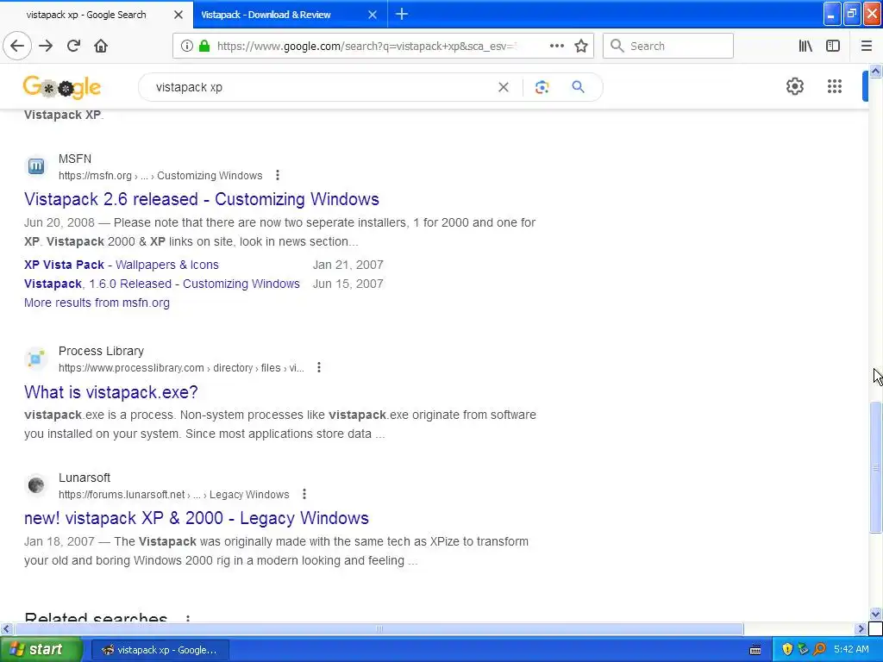Open page actions three-dot menu in address bar
The image size is (883, 662).
coord(556,46)
